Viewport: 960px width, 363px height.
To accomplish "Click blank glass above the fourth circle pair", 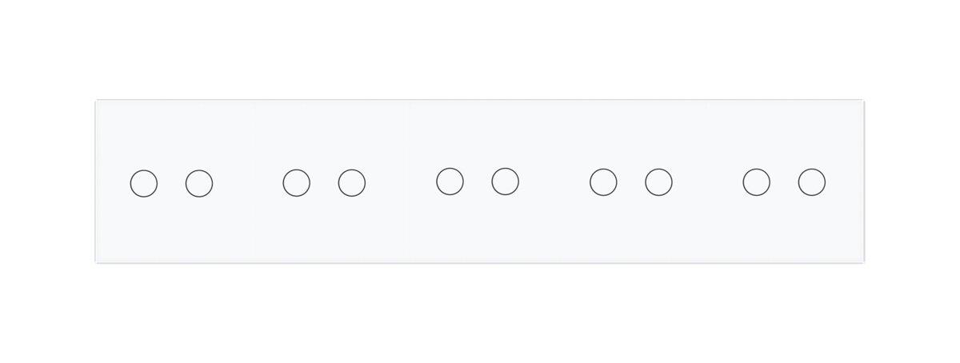I will [x=631, y=134].
